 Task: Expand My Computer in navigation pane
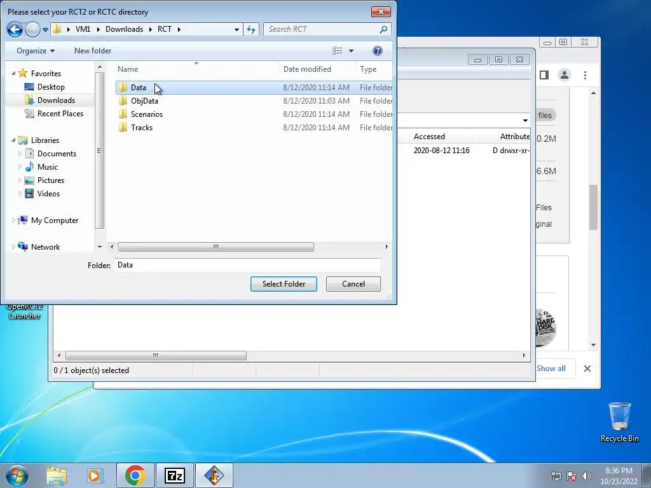(x=13, y=220)
